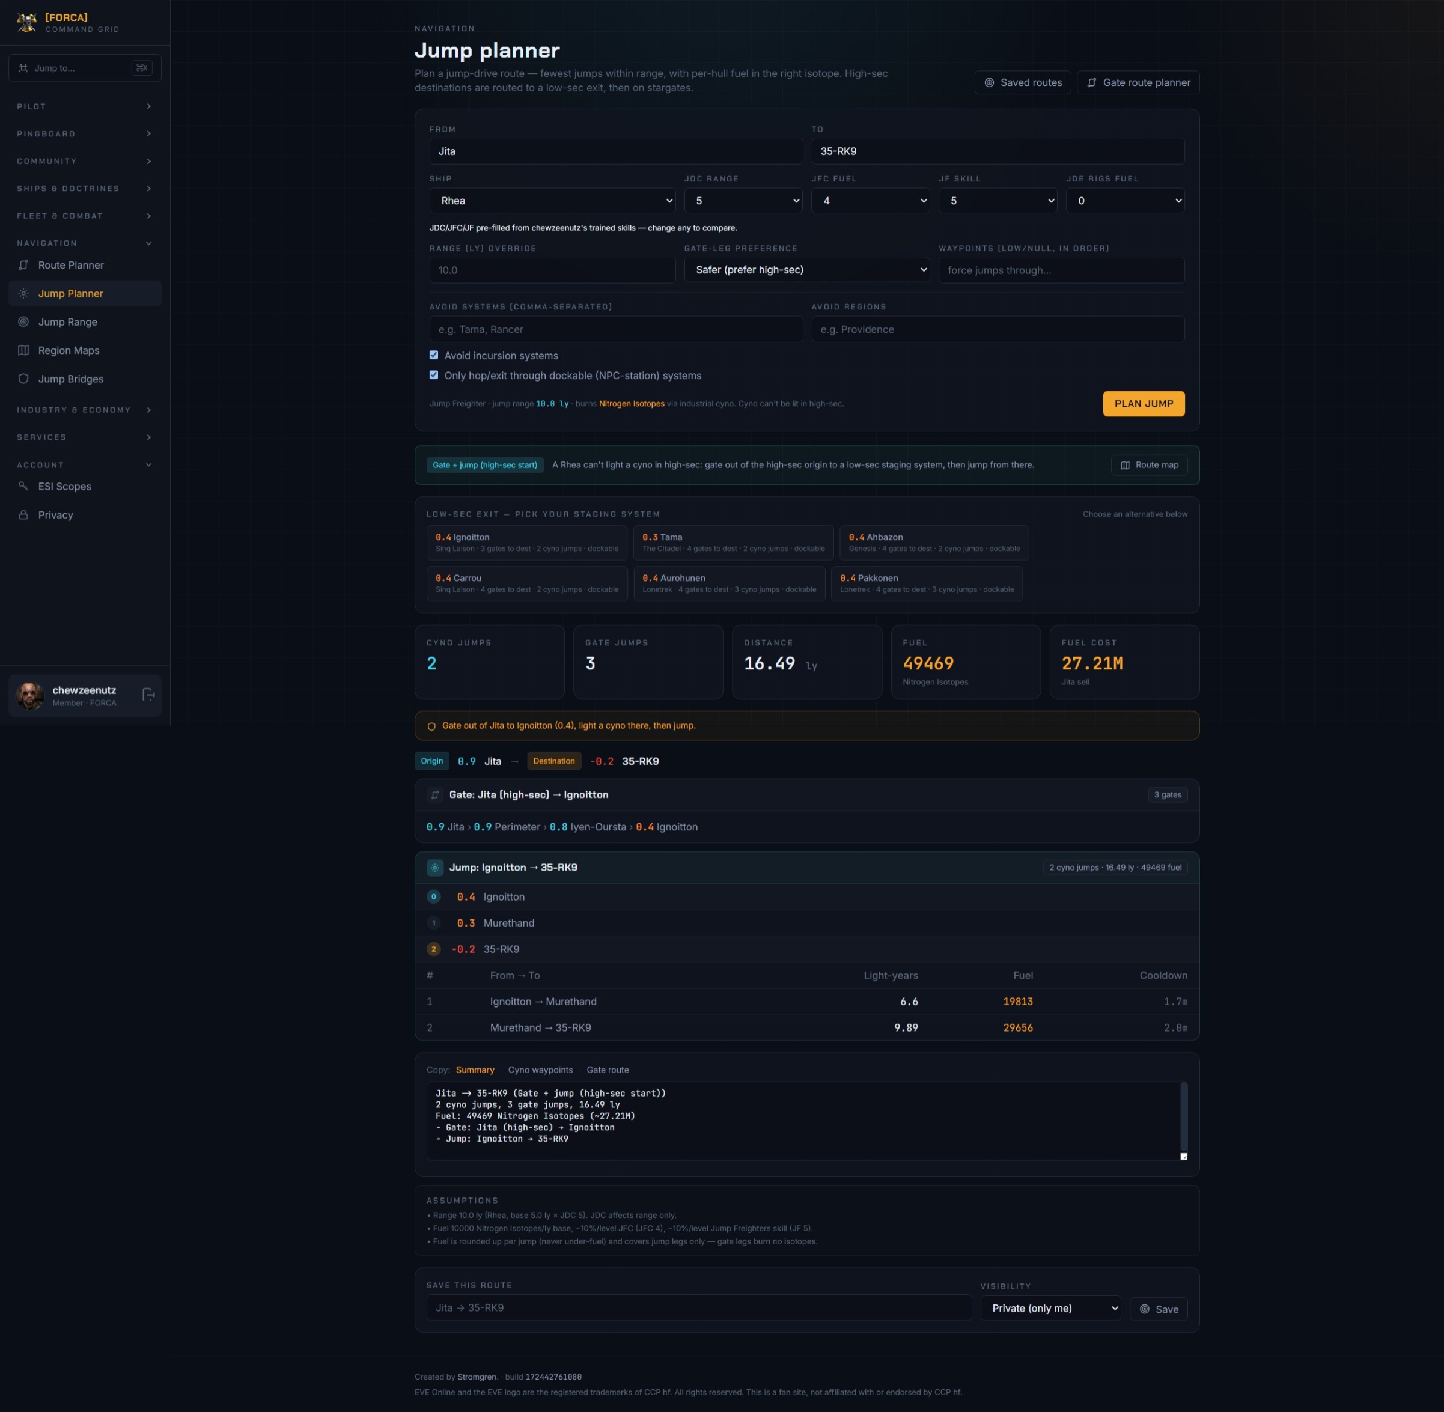Click the warning icon in gate-out notice

(431, 727)
